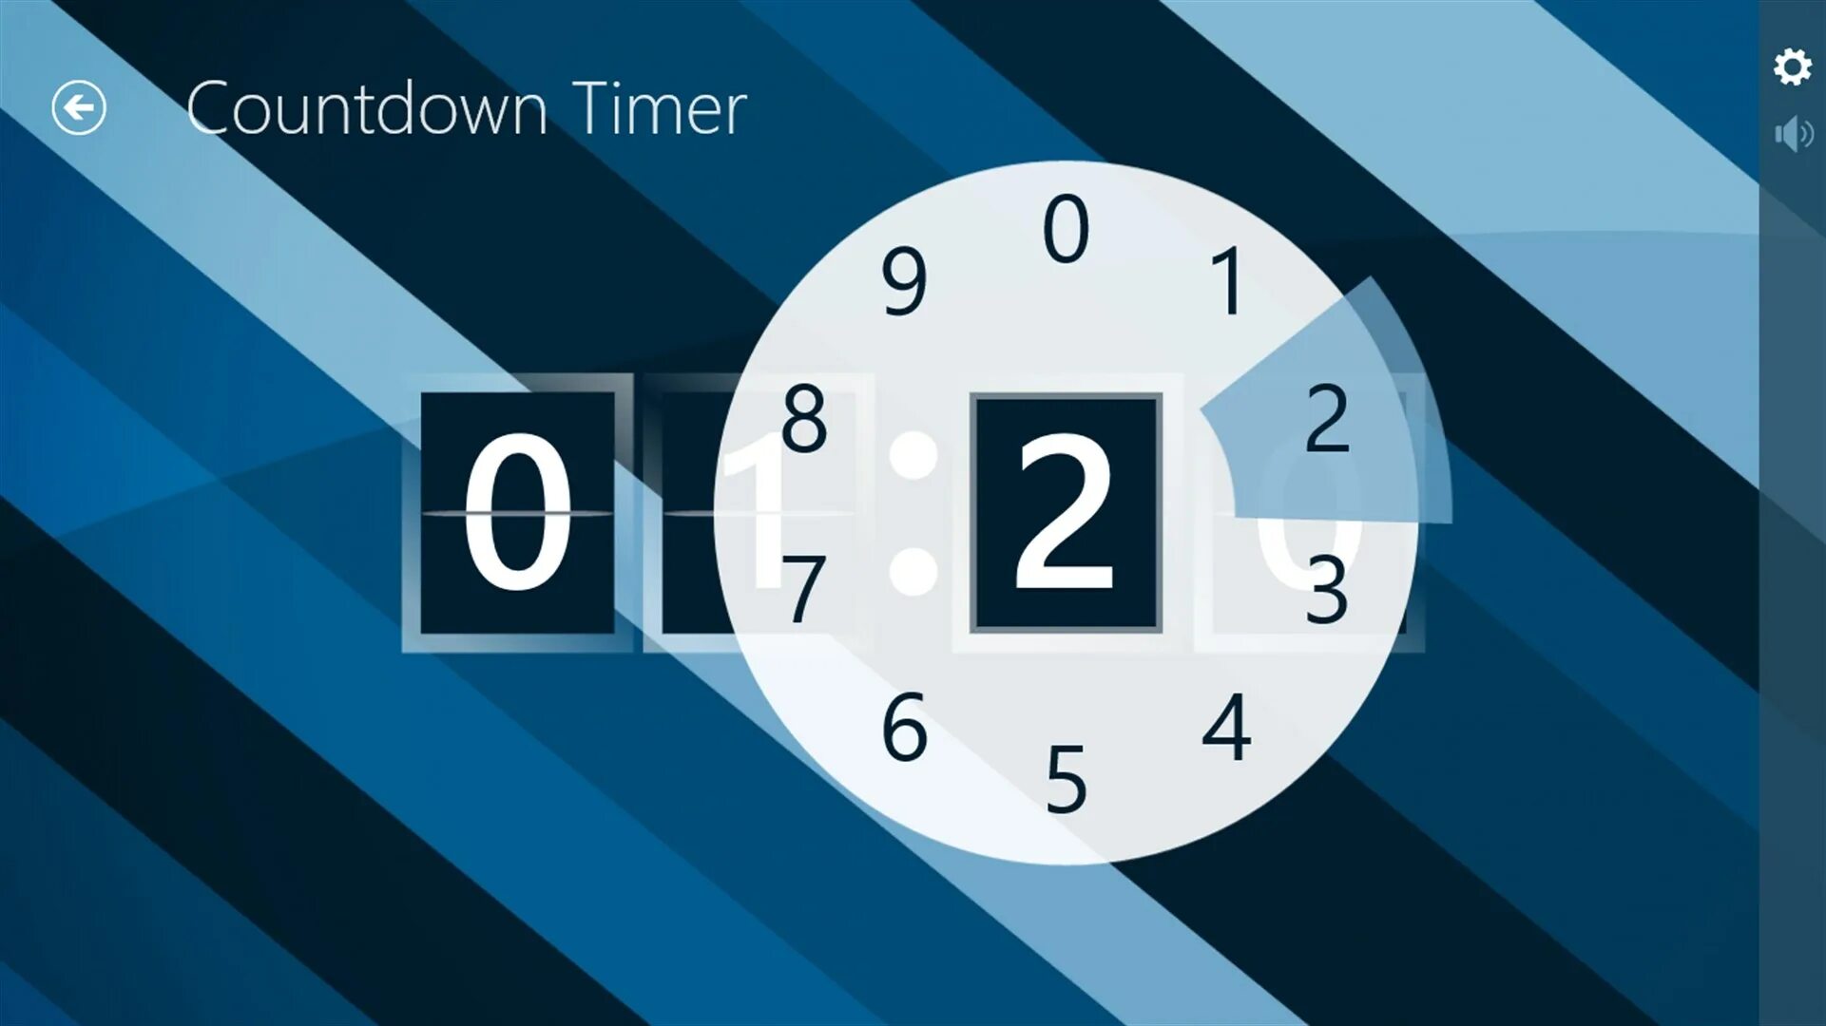Toggle volume with speaker icon

coord(1791,135)
